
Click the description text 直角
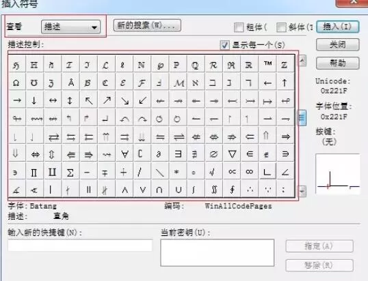click(61, 216)
